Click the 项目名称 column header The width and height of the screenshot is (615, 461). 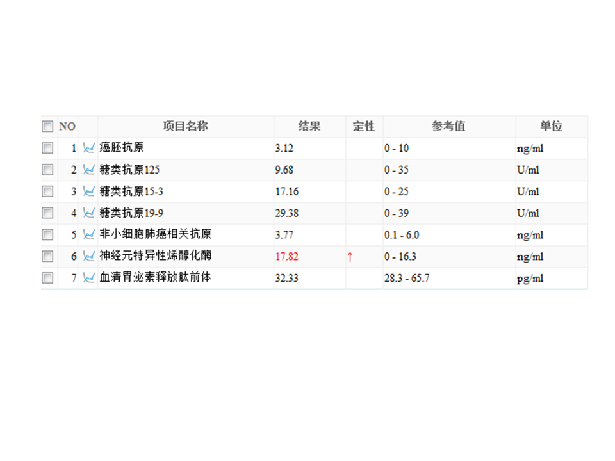coord(186,126)
